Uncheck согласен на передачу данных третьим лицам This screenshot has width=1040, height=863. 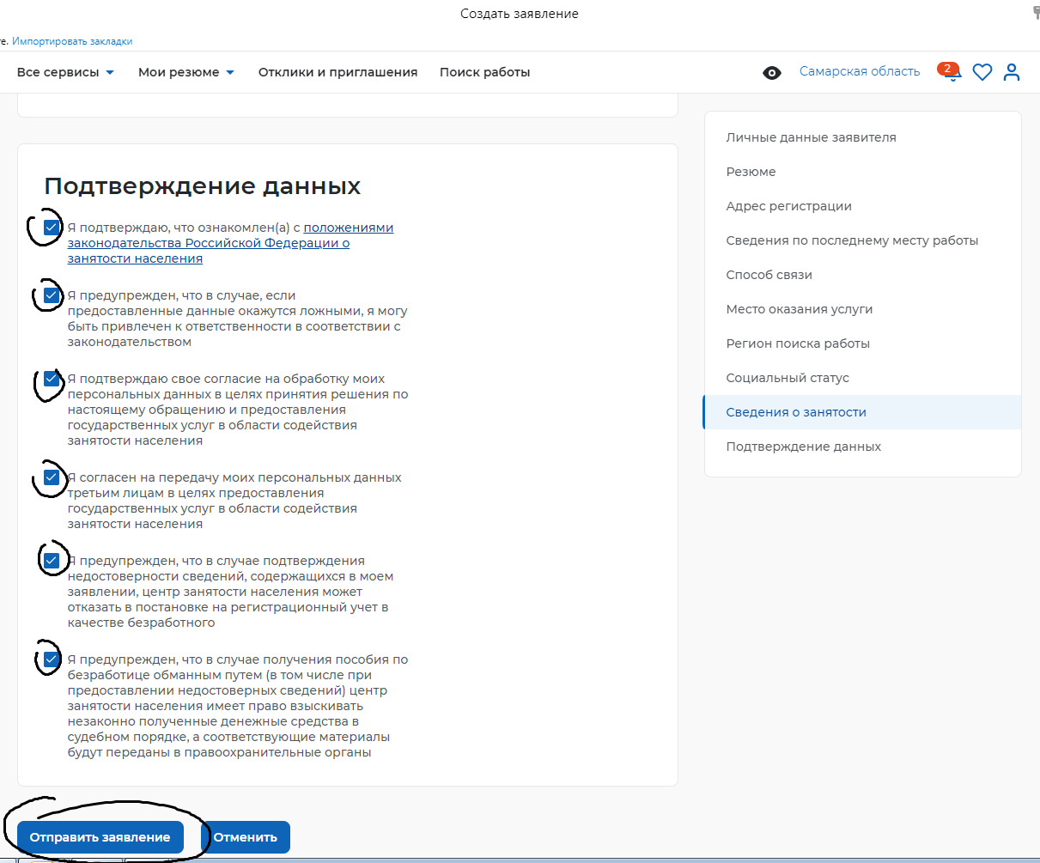(52, 477)
